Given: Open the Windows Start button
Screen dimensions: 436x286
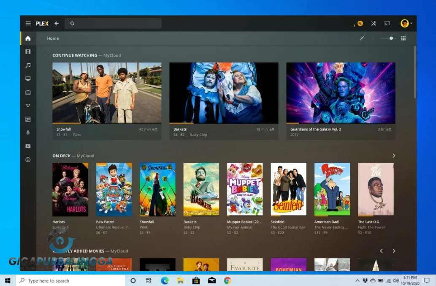Looking at the screenshot, I should [8, 281].
